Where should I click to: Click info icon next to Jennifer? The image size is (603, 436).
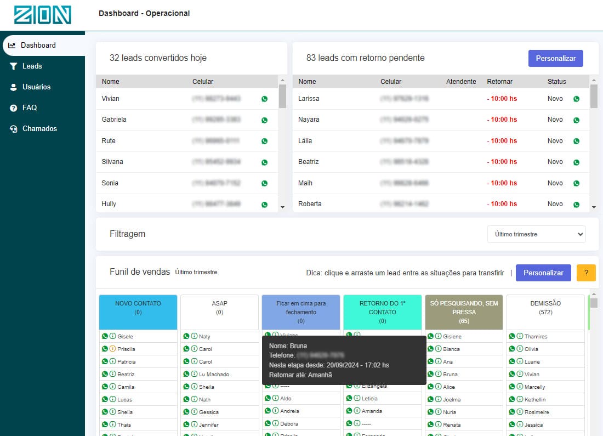pos(194,424)
